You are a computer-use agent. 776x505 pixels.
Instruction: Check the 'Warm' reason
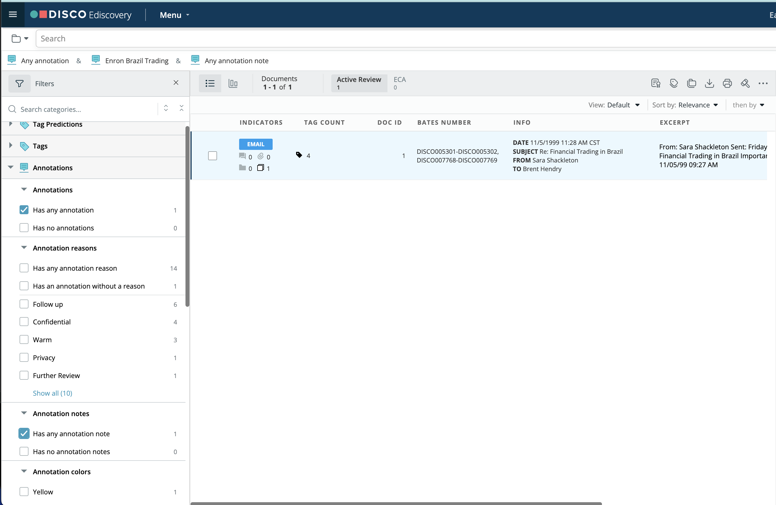[24, 339]
